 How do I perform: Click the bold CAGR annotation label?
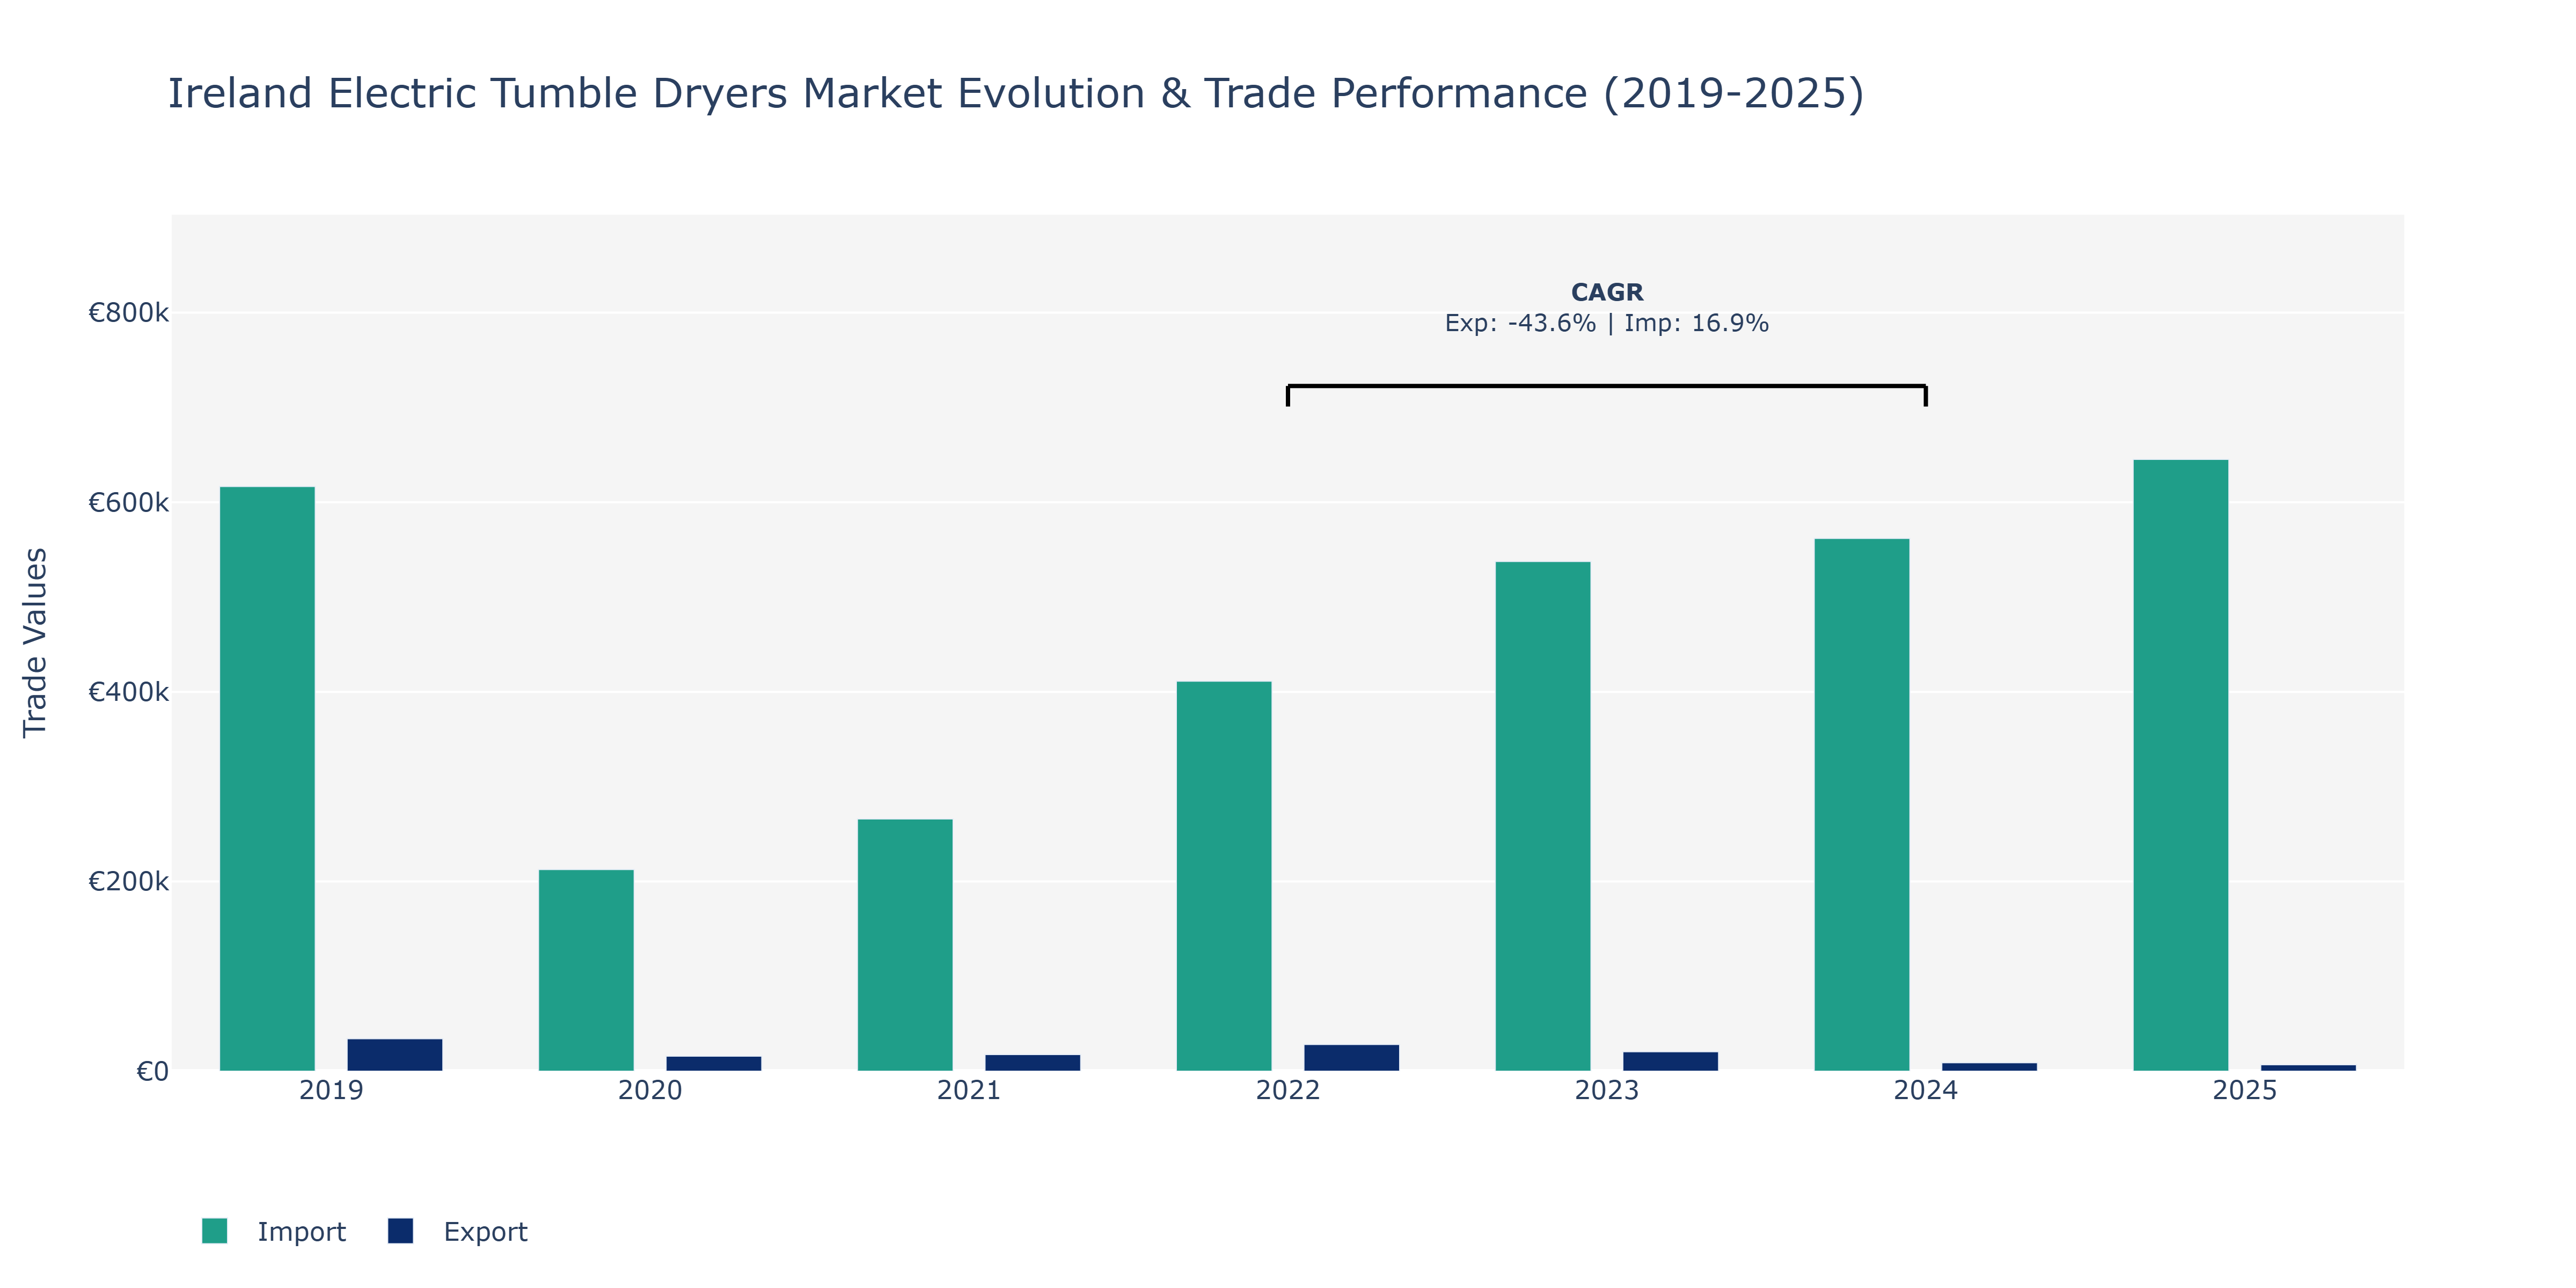[x=1607, y=292]
